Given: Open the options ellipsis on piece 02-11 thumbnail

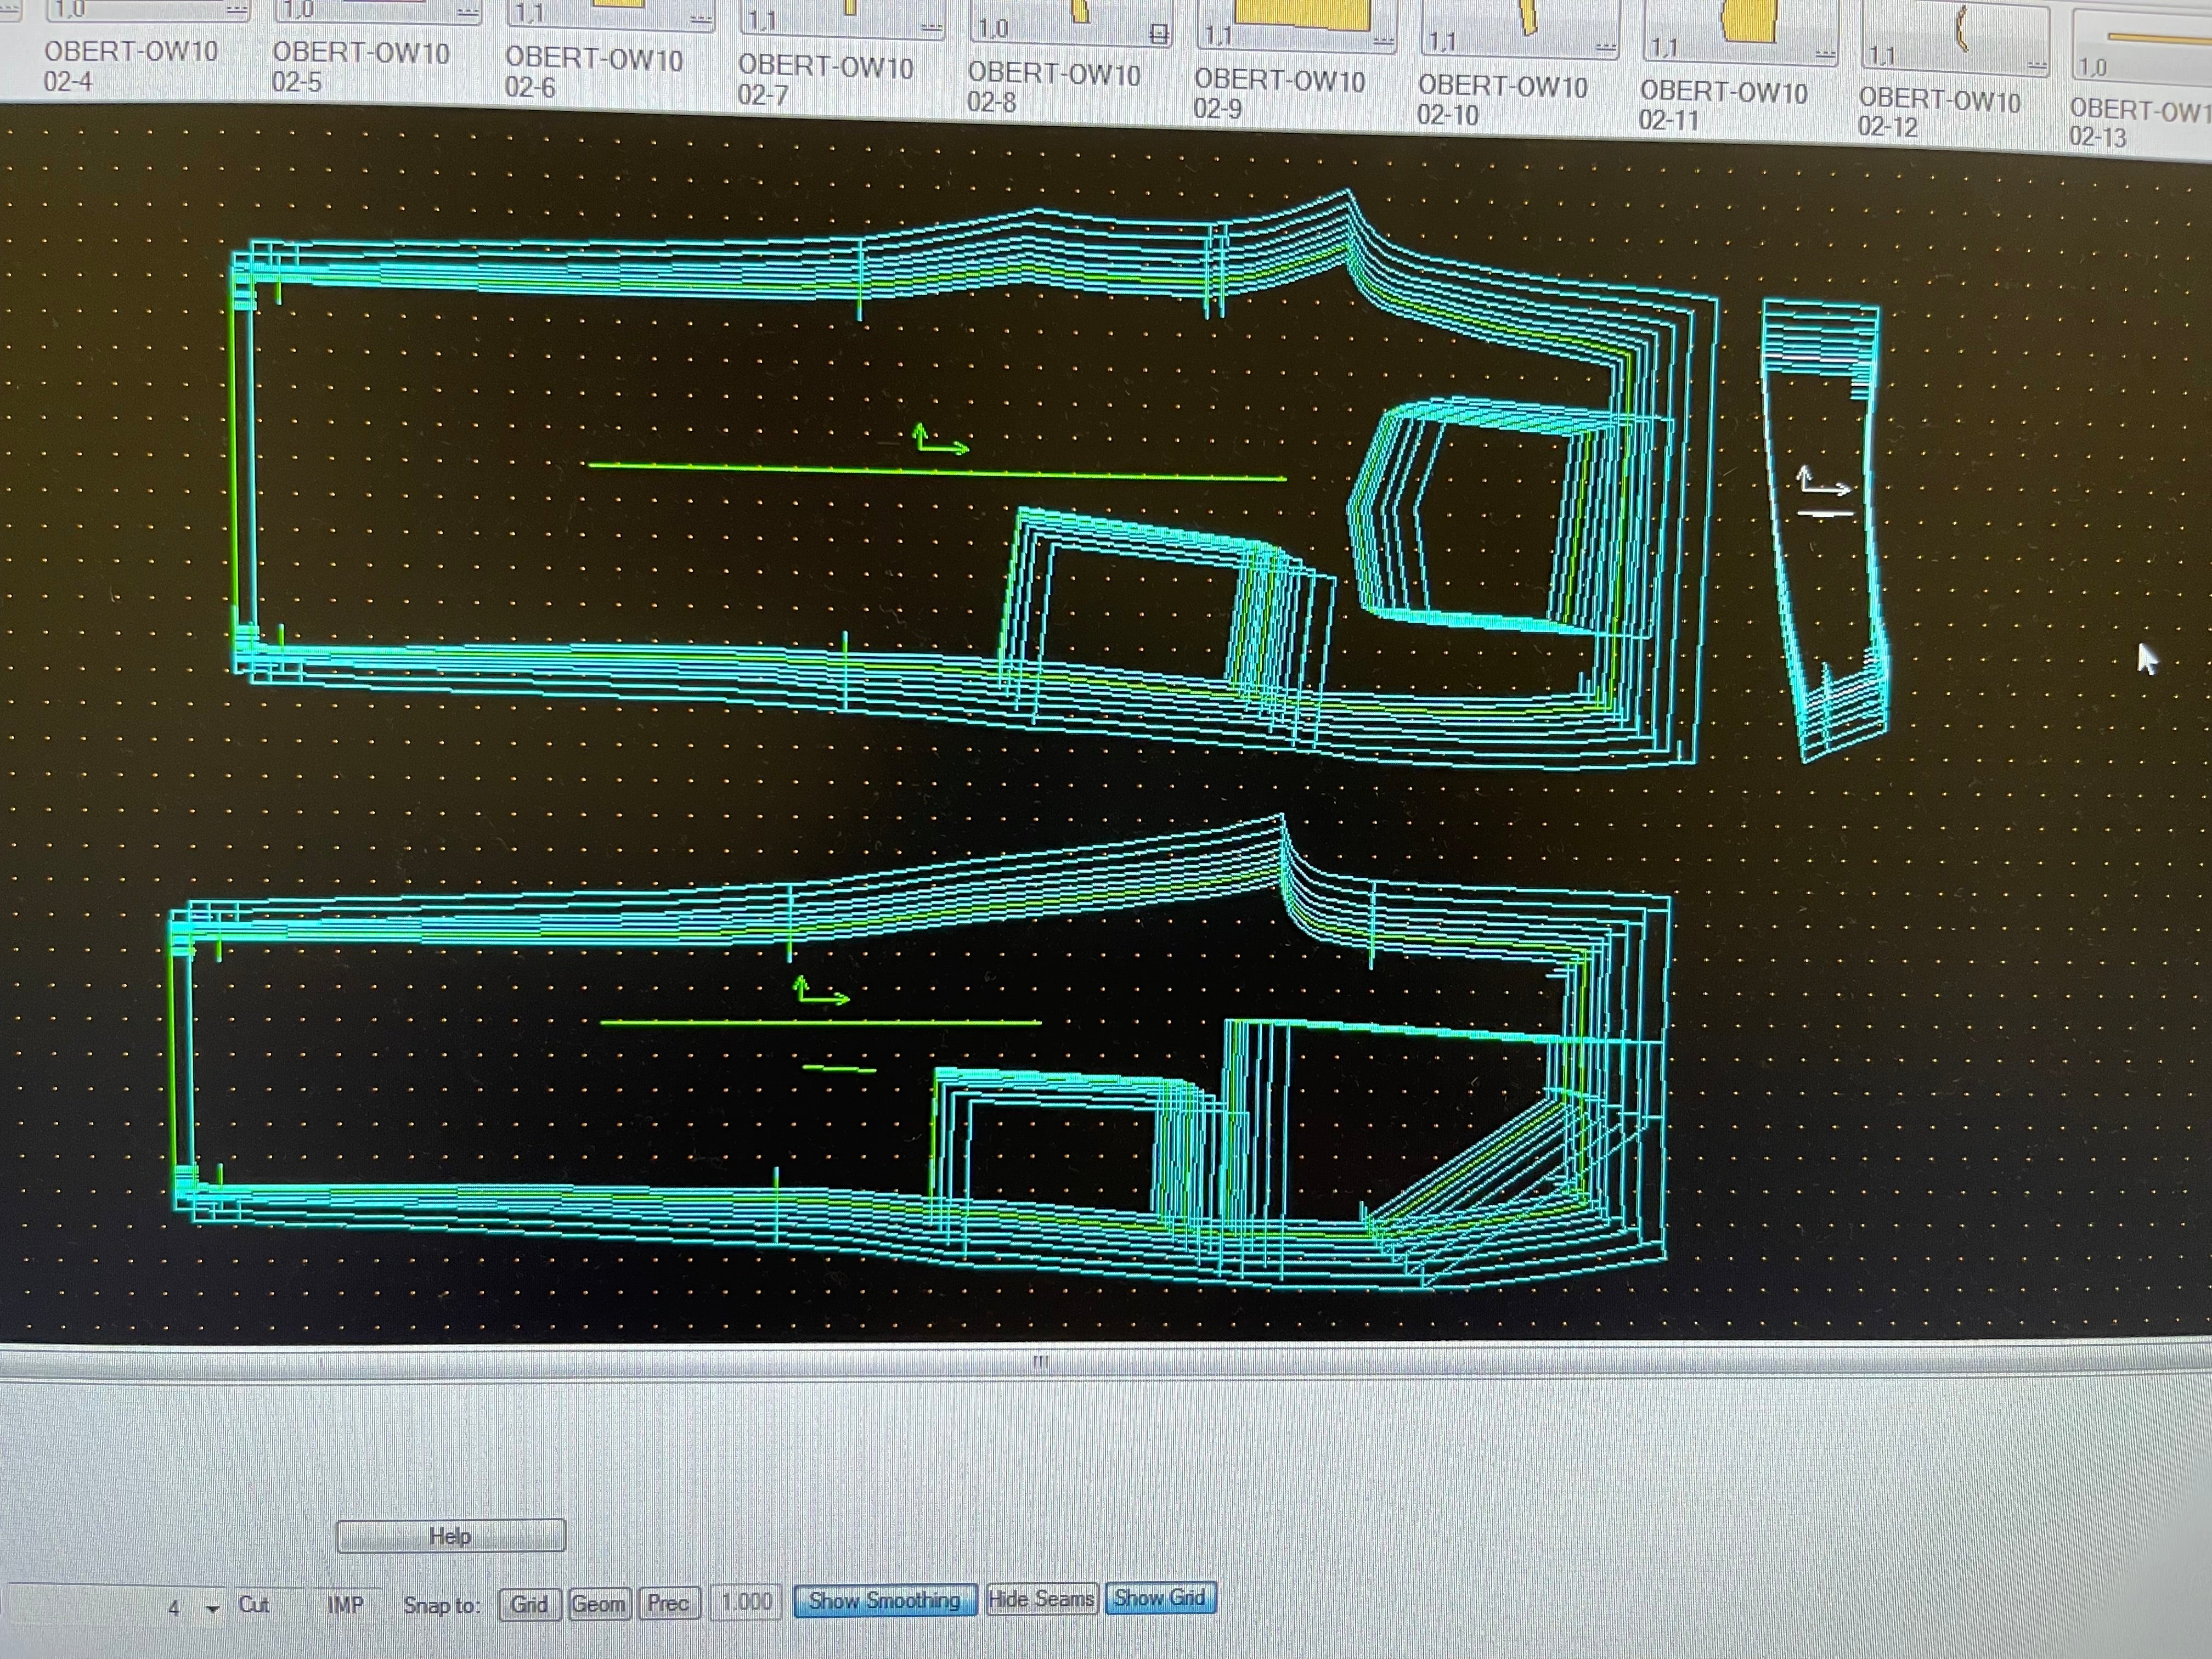Looking at the screenshot, I should (x=1825, y=54).
